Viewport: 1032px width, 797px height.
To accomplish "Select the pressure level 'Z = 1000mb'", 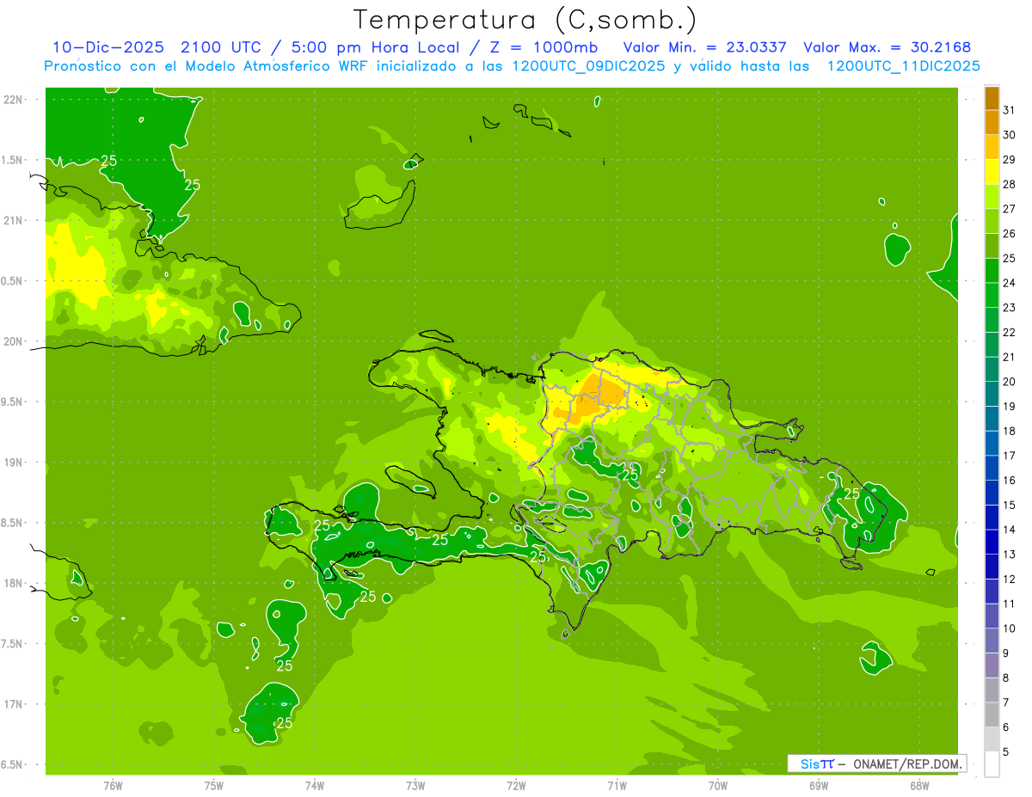I will (543, 46).
